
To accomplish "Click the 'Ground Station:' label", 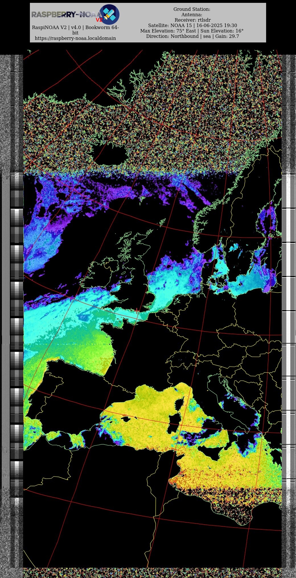I will (192, 9).
